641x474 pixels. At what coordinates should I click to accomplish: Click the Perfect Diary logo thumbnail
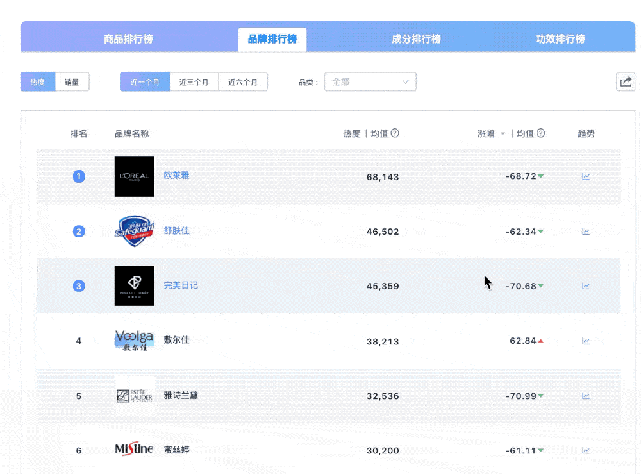tap(135, 286)
